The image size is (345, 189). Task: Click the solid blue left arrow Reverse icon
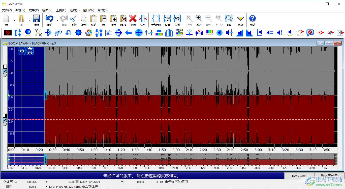coord(129,32)
